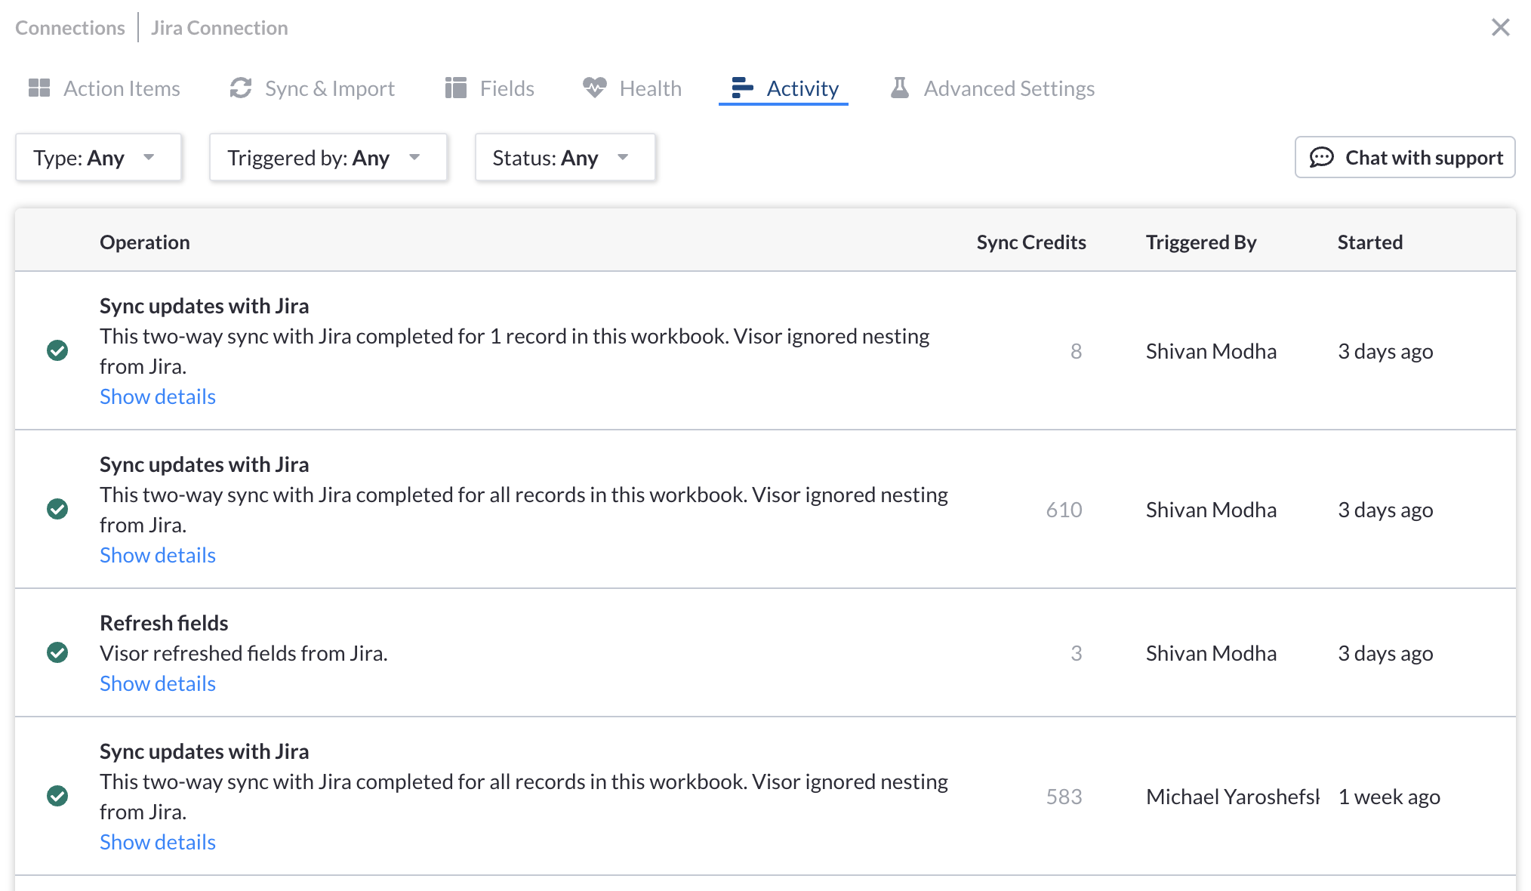
Task: Click the Refresh fields operation title
Action: coord(164,623)
